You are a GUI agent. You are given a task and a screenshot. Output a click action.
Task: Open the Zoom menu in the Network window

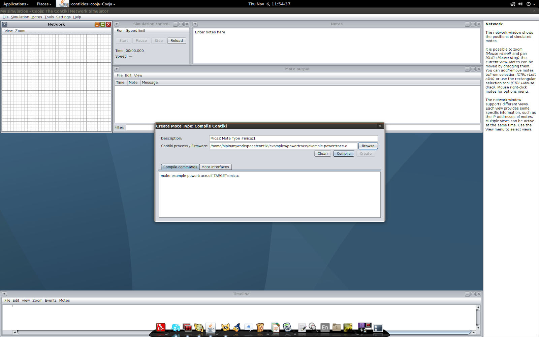(x=20, y=31)
